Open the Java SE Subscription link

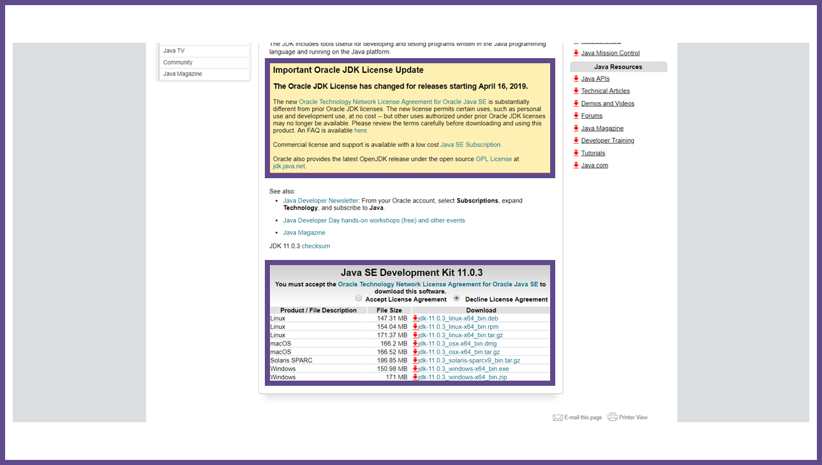tap(470, 145)
